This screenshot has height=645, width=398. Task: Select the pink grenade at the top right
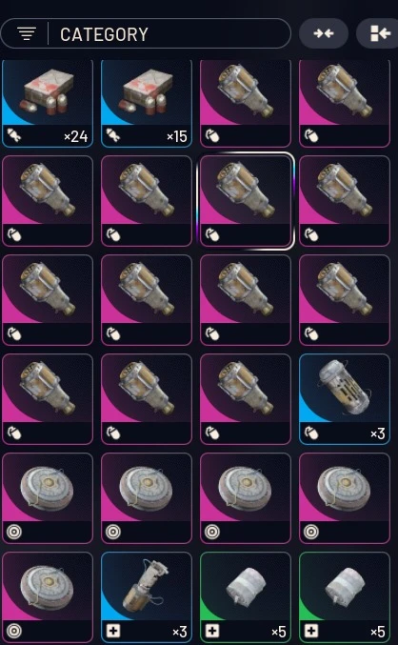pyautogui.click(x=345, y=103)
